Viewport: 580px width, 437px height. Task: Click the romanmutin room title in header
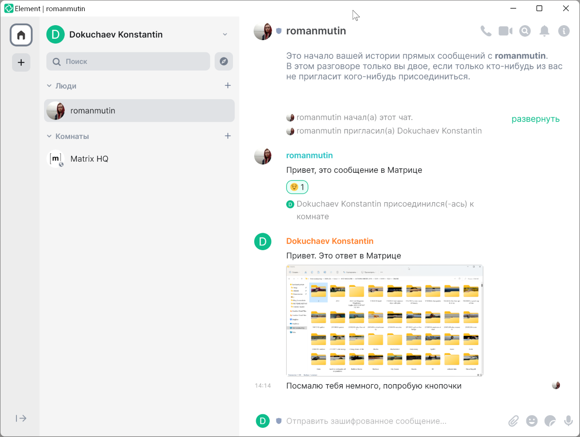coord(316,31)
